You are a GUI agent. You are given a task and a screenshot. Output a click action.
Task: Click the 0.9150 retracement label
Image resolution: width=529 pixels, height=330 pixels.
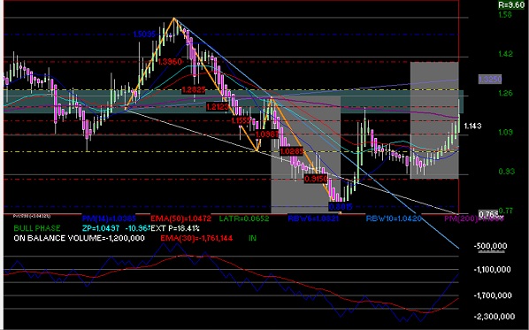[316, 179]
